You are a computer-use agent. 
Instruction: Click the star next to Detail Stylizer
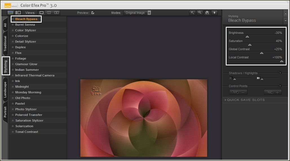click(13, 41)
